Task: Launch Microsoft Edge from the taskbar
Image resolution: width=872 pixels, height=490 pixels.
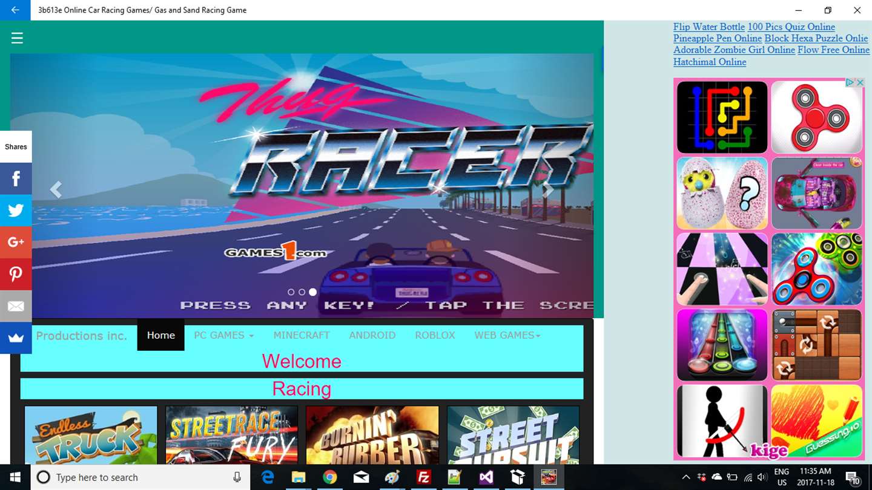Action: 268,477
